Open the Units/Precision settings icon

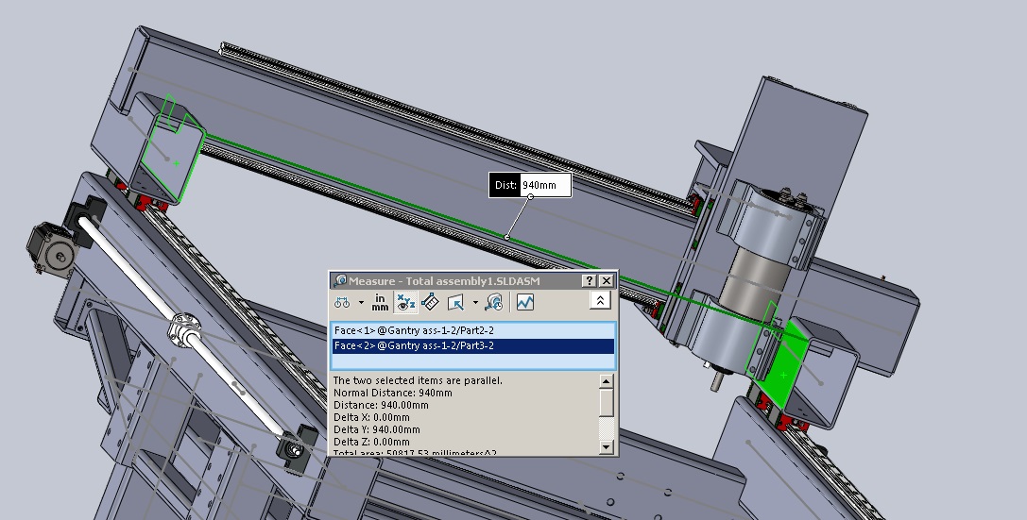tap(380, 303)
